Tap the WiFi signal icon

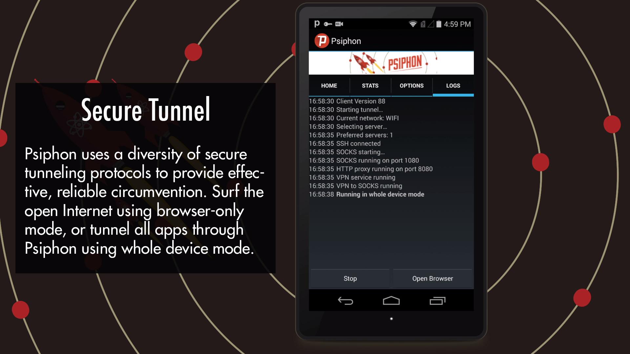pyautogui.click(x=412, y=24)
